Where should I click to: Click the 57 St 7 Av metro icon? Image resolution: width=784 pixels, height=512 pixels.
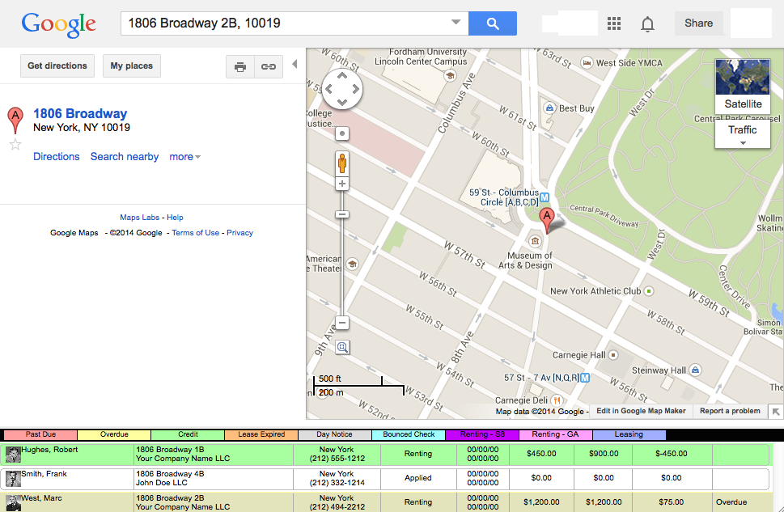click(x=584, y=378)
